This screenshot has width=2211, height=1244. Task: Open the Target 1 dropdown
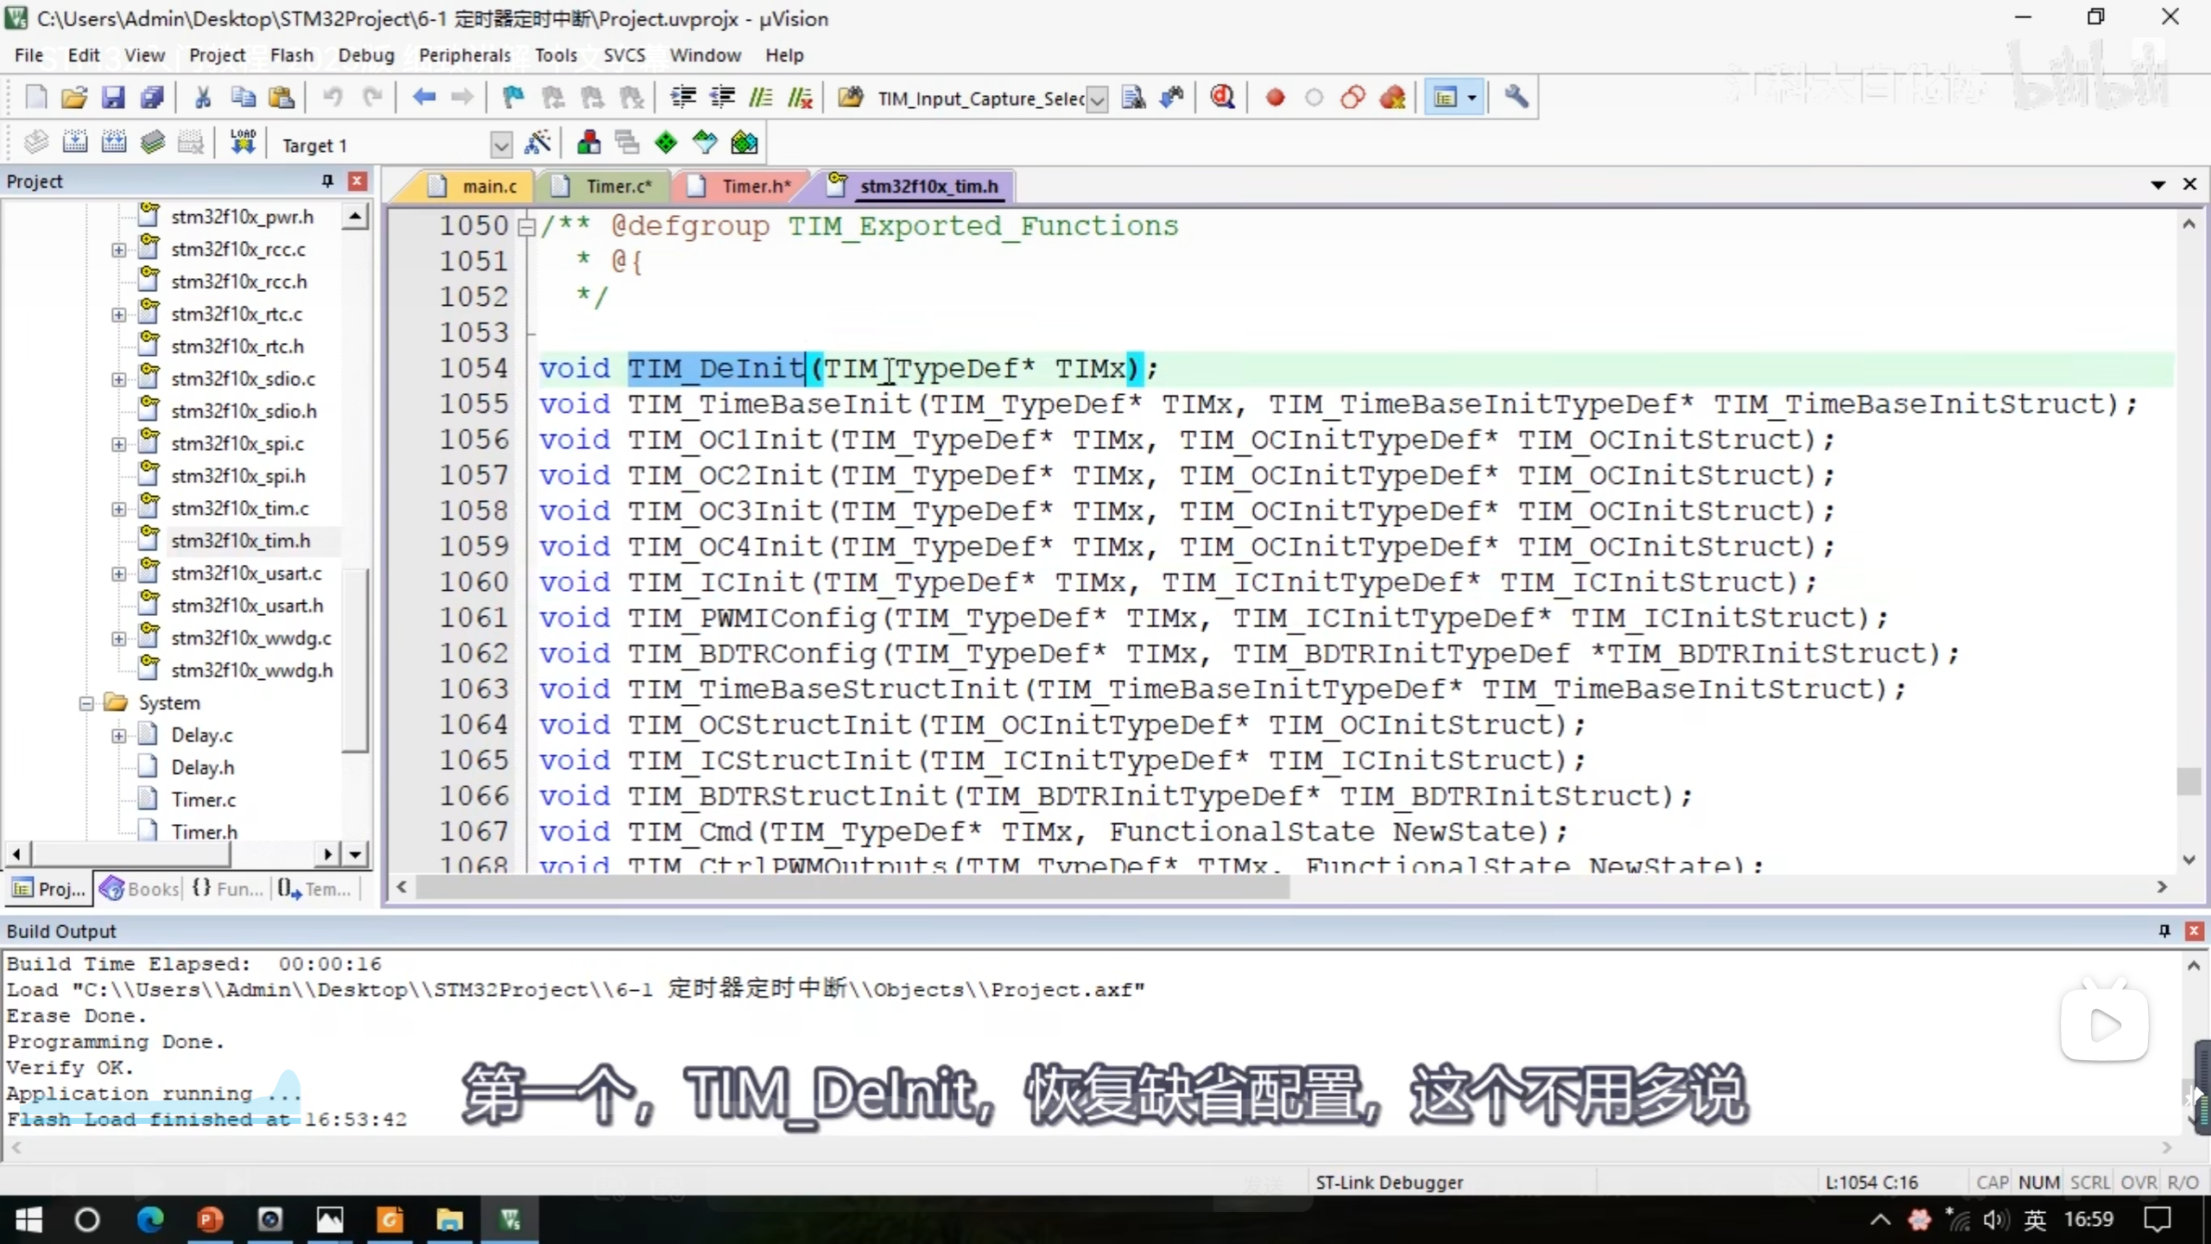(501, 145)
